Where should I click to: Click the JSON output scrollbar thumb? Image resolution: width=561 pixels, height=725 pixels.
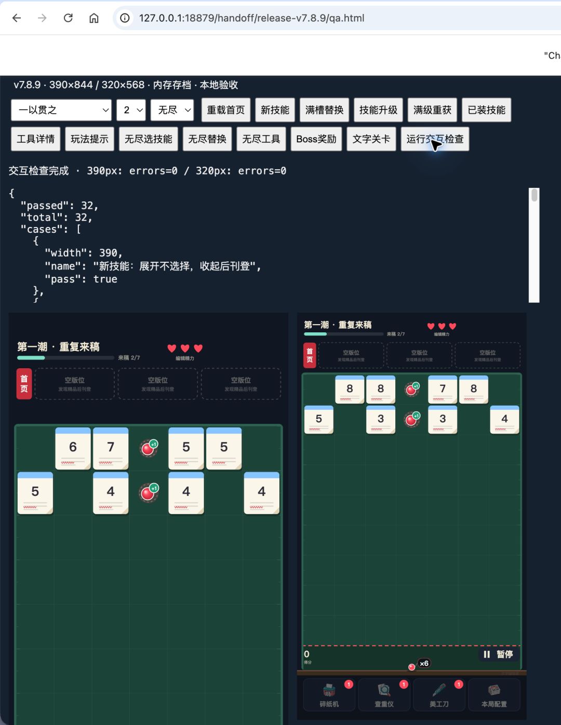pos(534,195)
